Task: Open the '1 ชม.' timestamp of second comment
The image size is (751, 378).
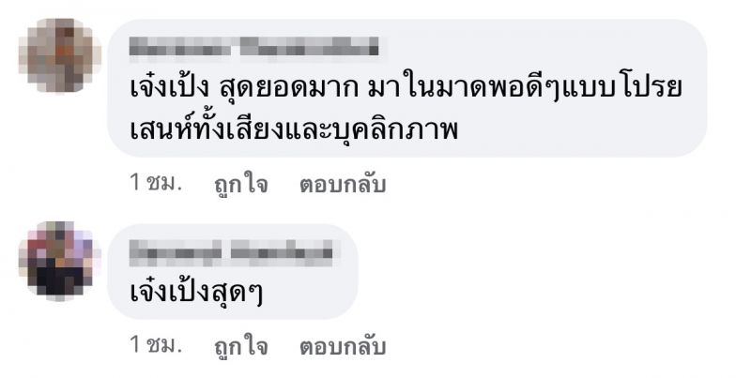Action: click(156, 345)
